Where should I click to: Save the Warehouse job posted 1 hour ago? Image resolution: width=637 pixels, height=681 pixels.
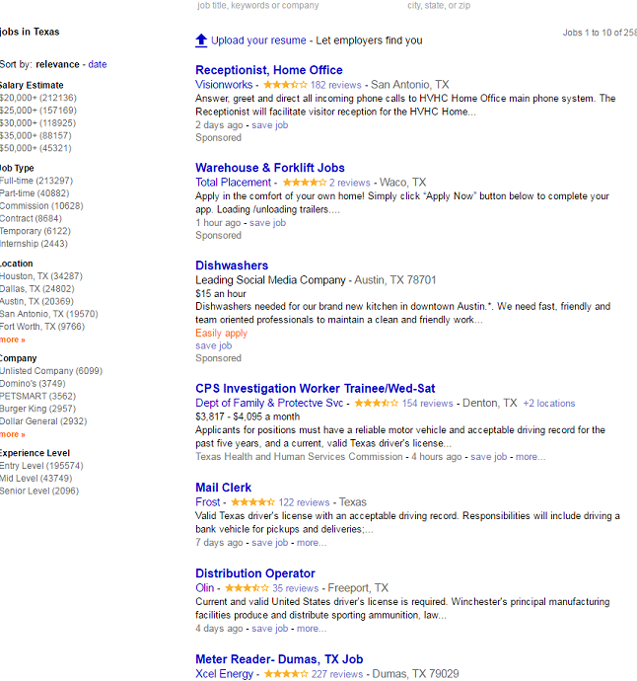tap(268, 223)
